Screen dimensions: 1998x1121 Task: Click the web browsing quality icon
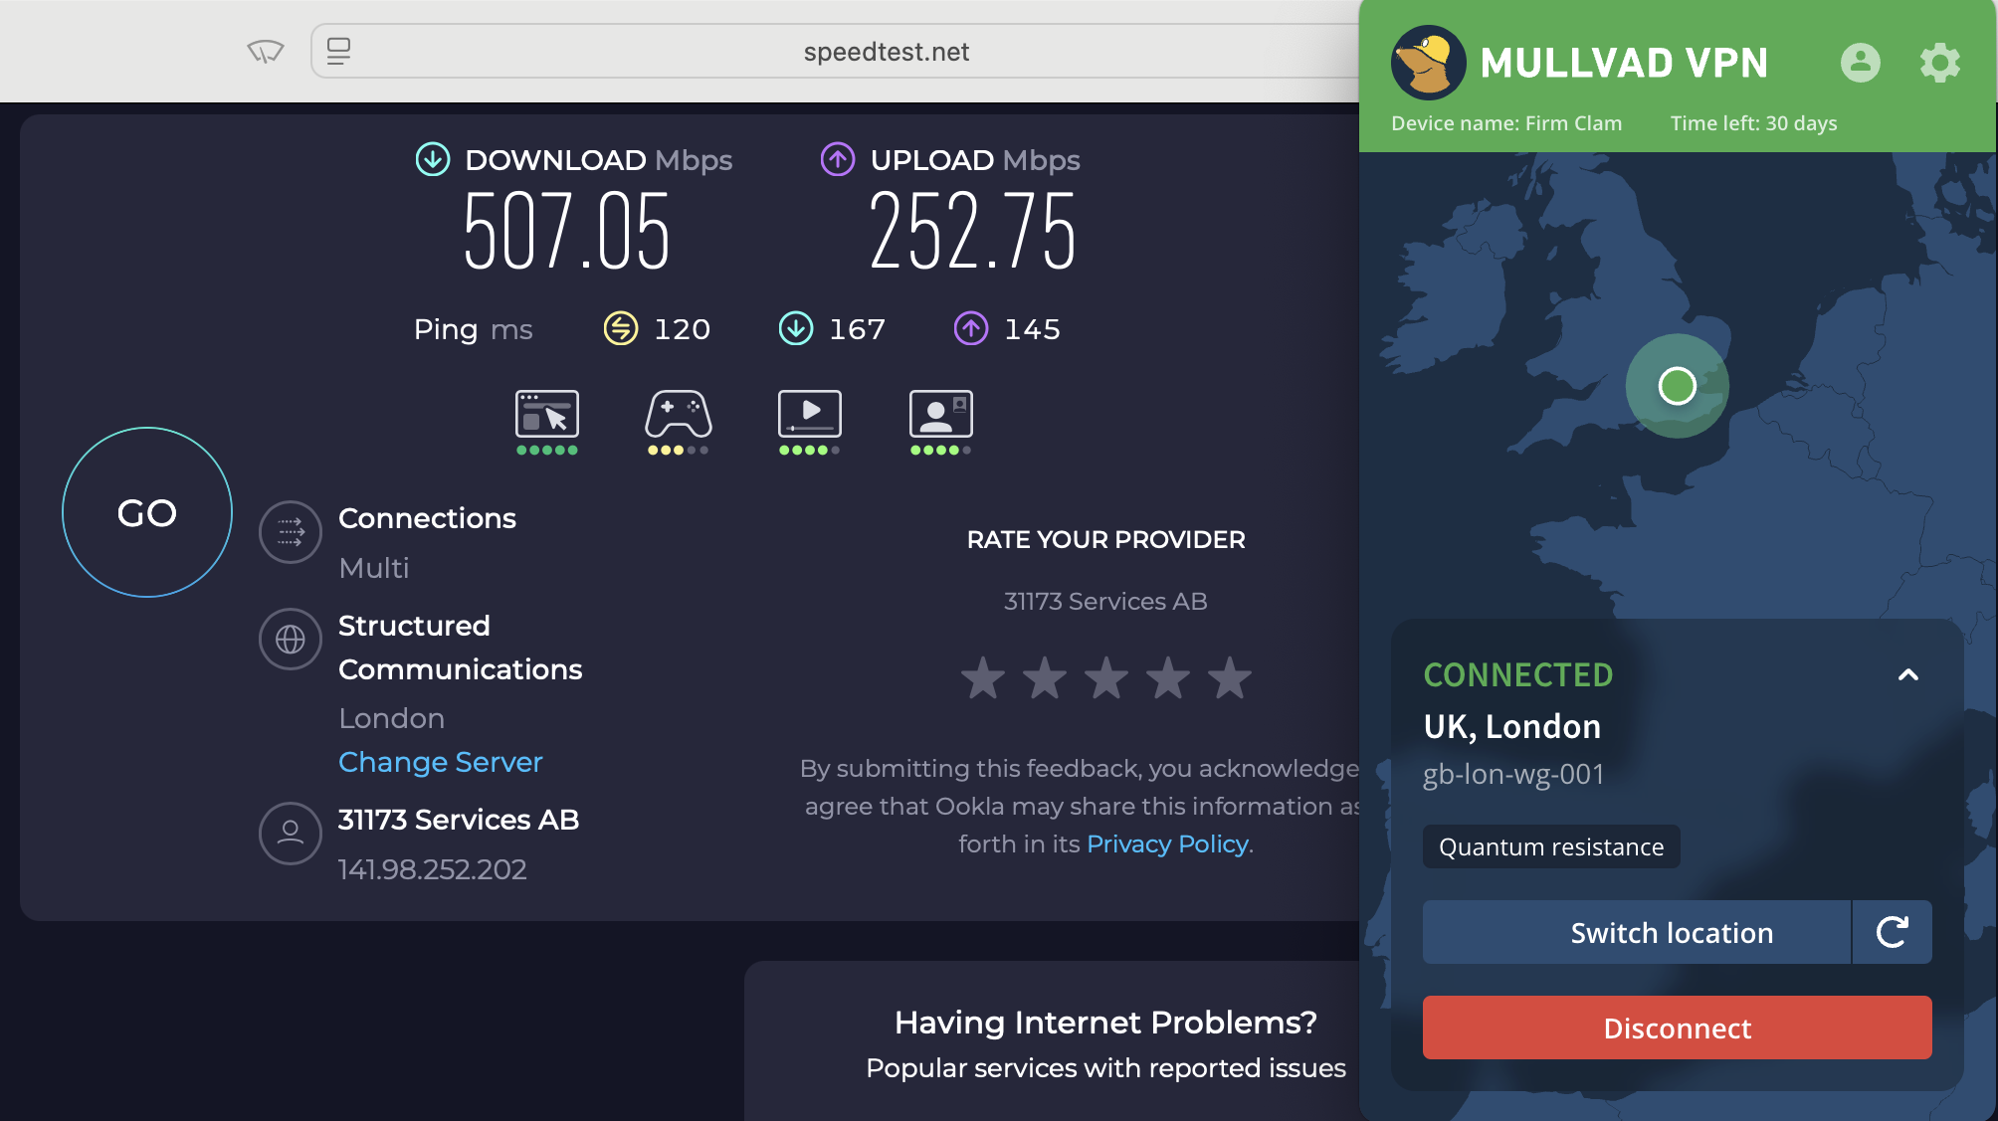tap(547, 414)
